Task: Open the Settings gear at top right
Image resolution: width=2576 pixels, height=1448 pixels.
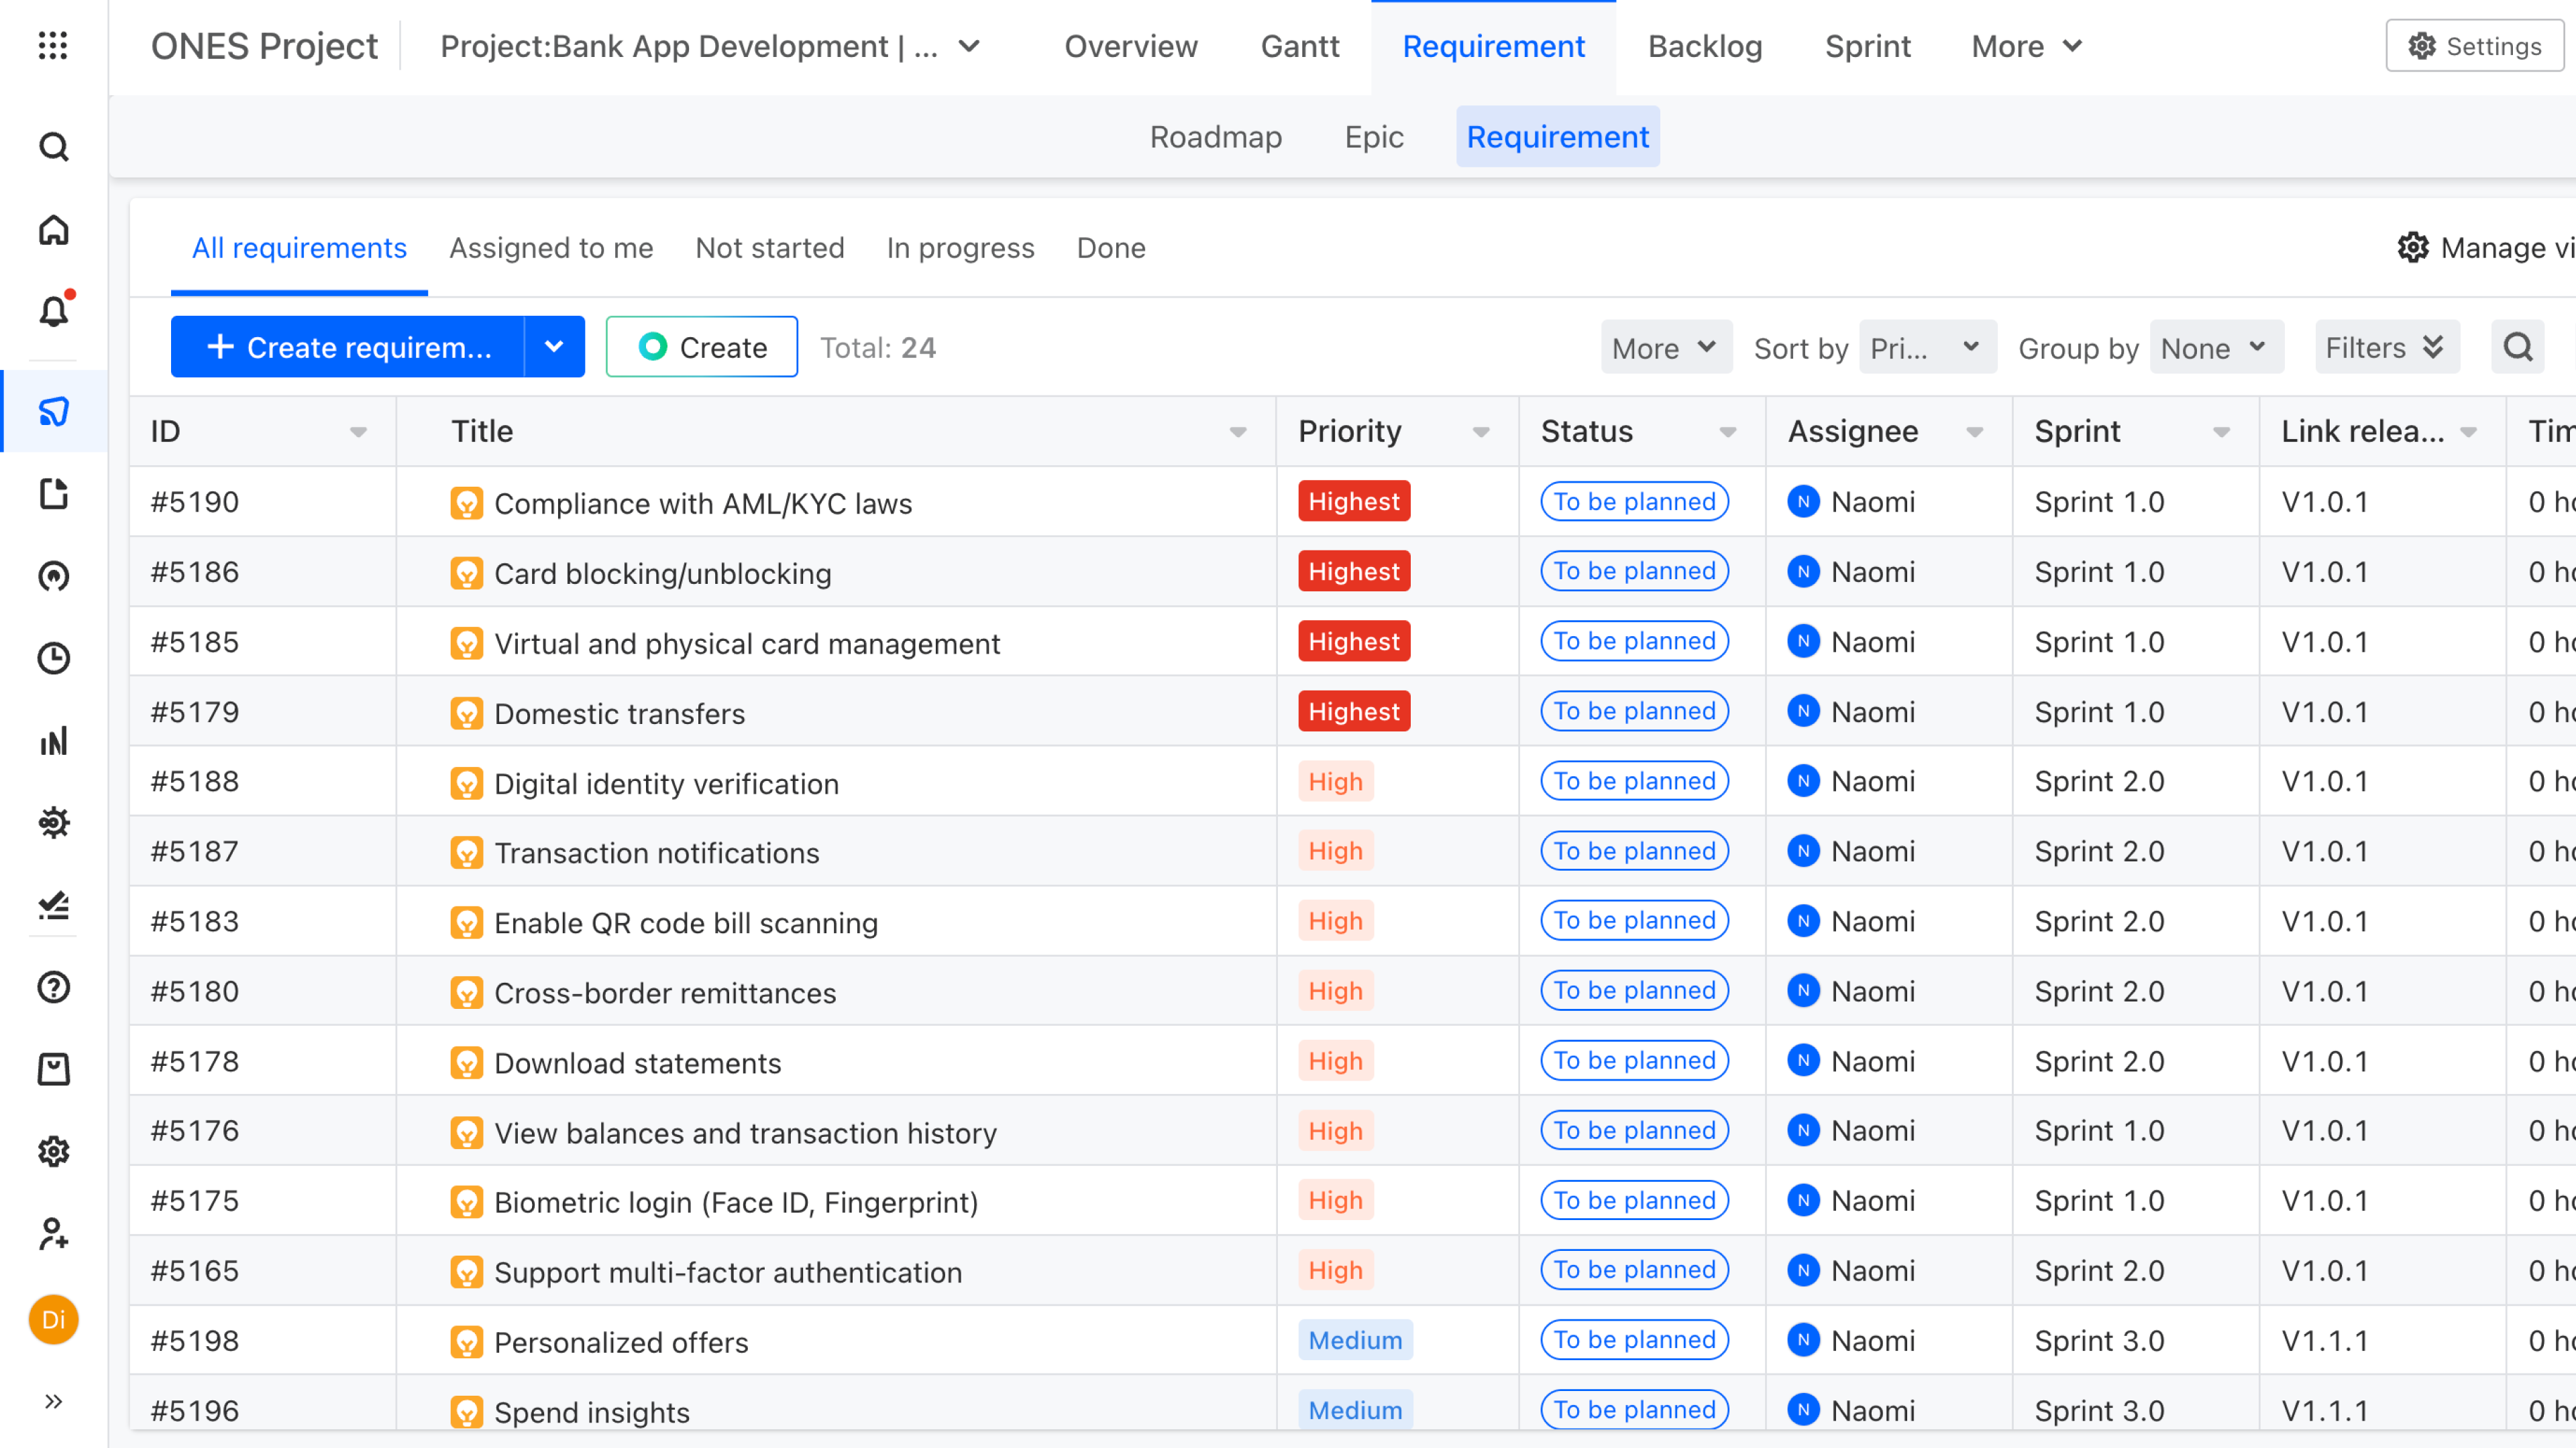Action: [2473, 45]
